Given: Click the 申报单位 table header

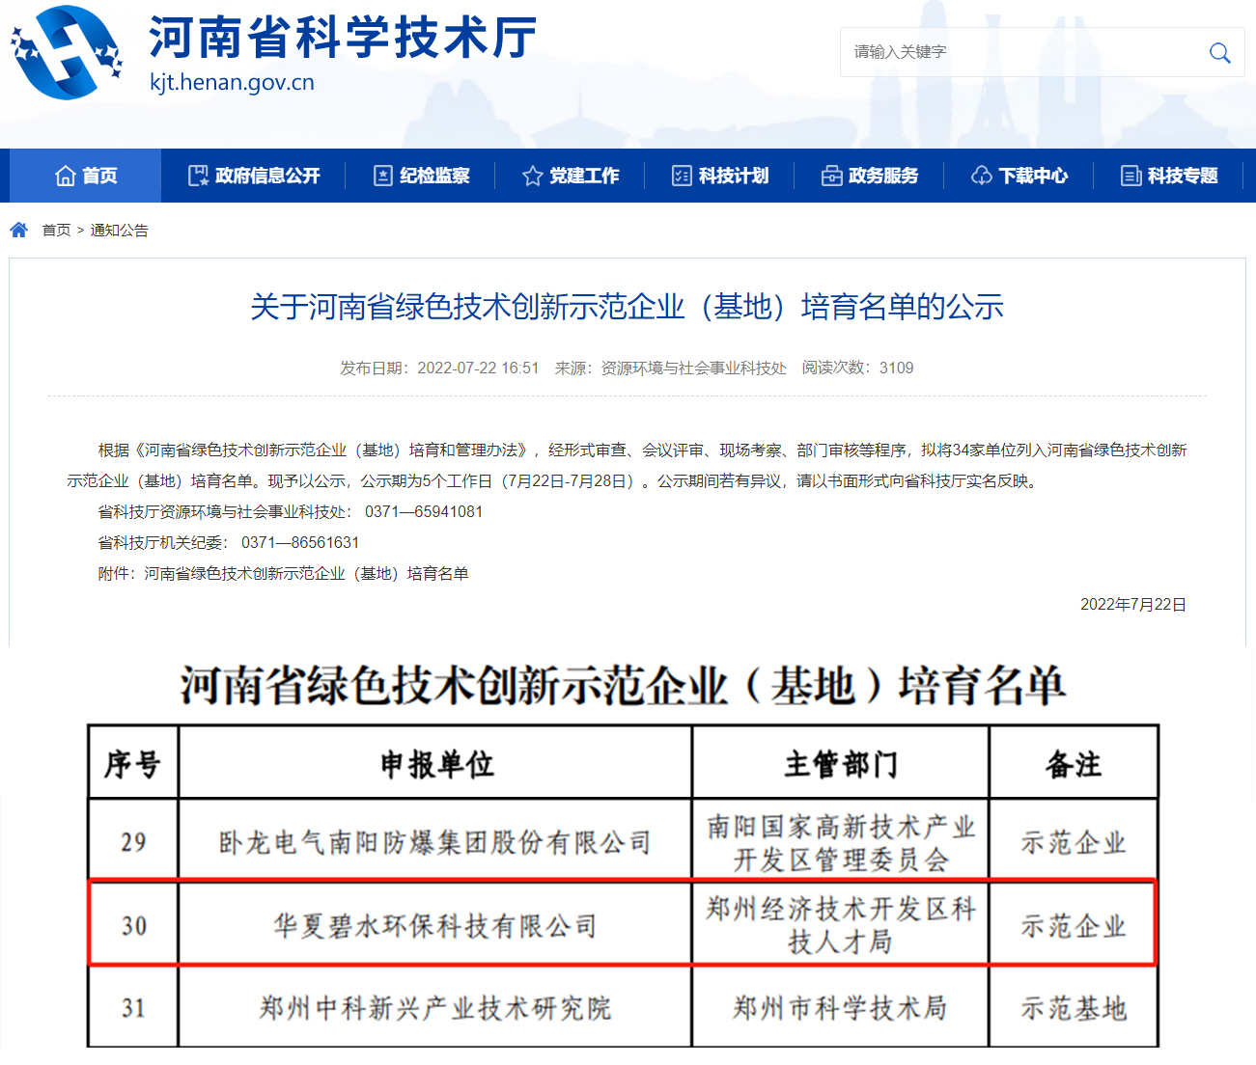Looking at the screenshot, I should [x=435, y=764].
